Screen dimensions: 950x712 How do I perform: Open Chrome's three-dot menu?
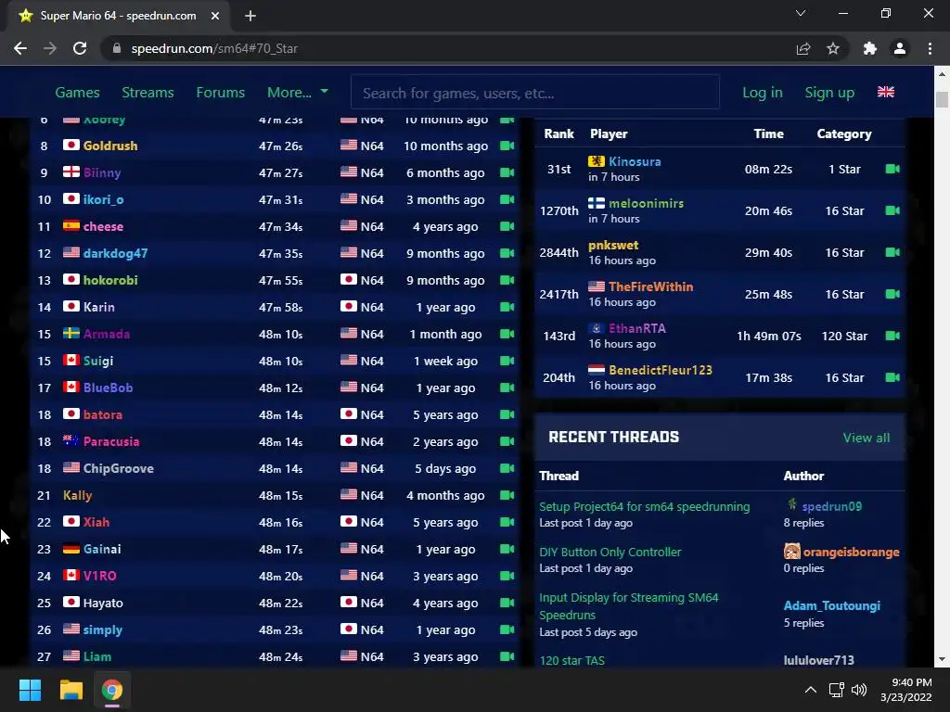point(930,48)
